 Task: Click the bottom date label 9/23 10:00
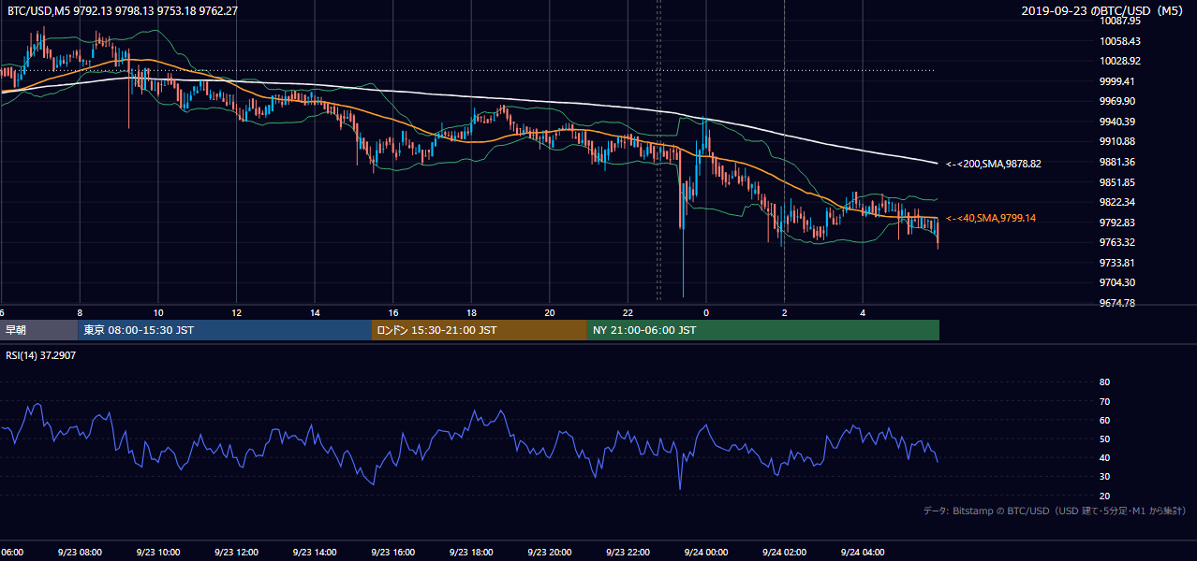pos(157,553)
